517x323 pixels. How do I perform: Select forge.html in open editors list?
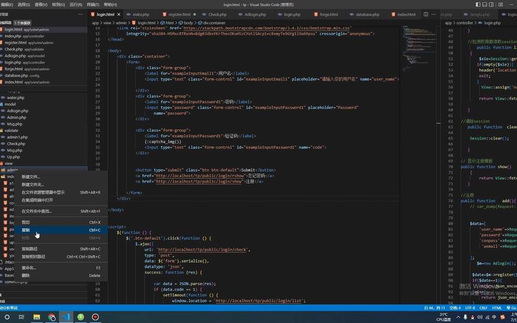pyautogui.click(x=43, y=69)
